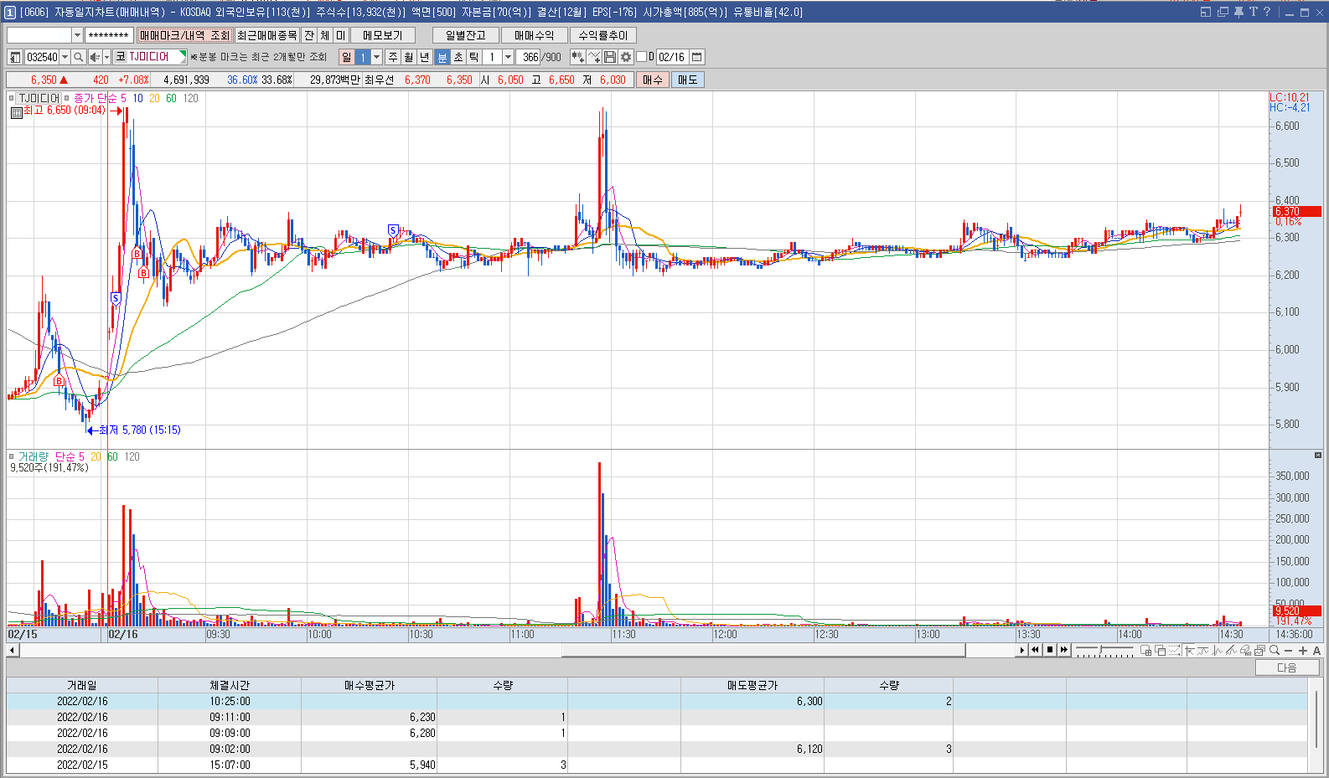The height and width of the screenshot is (778, 1329).
Task: Open help with the question mark icon
Action: pyautogui.click(x=1267, y=12)
